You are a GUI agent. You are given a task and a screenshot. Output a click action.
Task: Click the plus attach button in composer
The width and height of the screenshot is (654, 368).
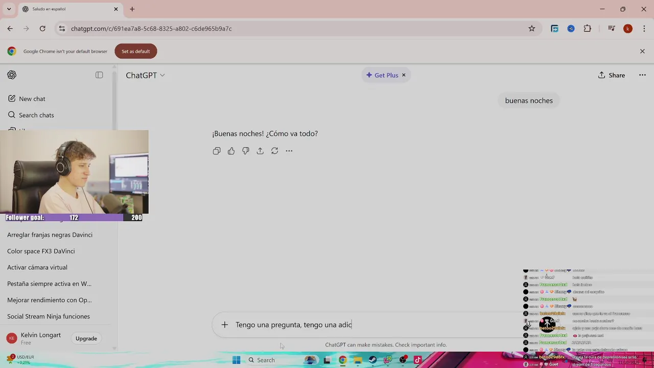(224, 325)
